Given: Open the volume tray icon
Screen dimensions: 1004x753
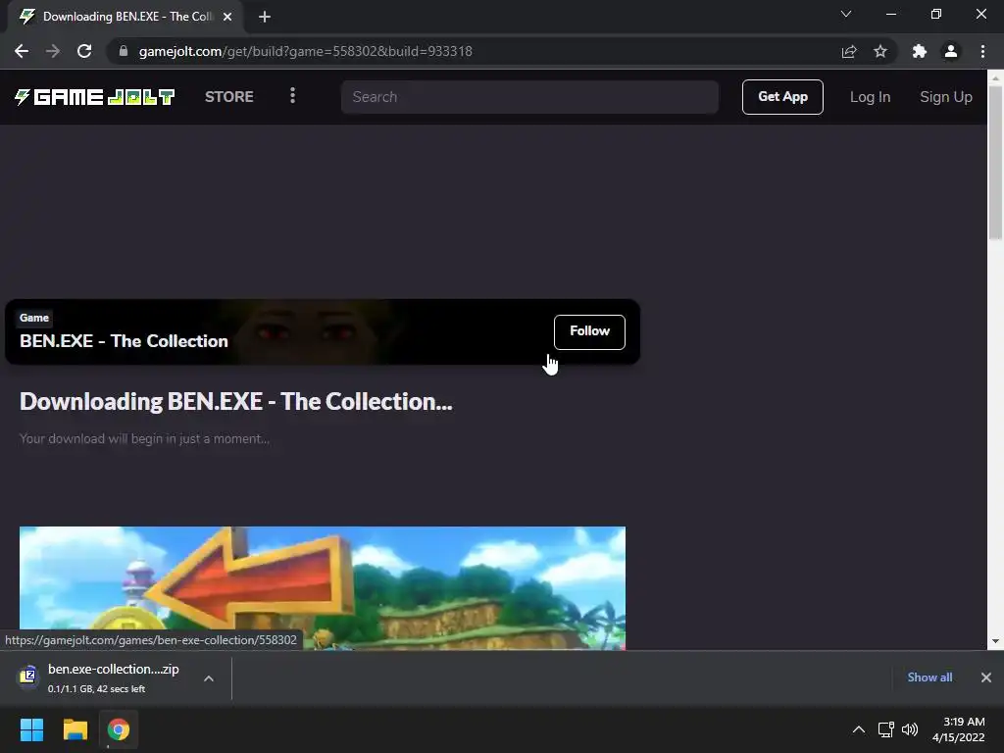Looking at the screenshot, I should 910,729.
